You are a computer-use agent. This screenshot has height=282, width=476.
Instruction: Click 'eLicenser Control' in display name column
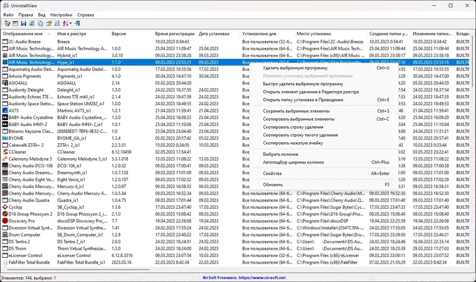point(25,255)
